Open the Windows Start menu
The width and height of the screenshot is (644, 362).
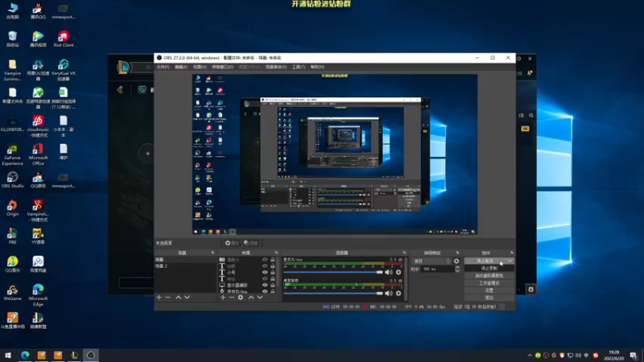pyautogui.click(x=8, y=355)
